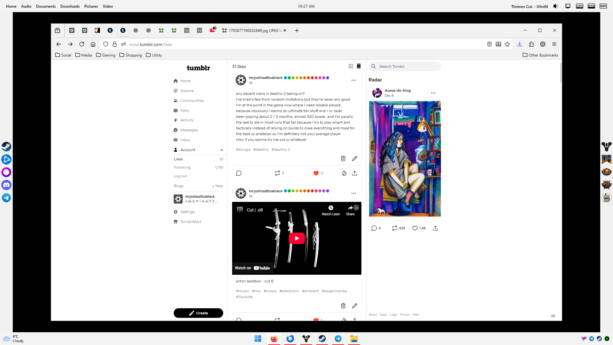Switch likes to grid view
Screen dimensions: 613x345
click(x=351, y=66)
